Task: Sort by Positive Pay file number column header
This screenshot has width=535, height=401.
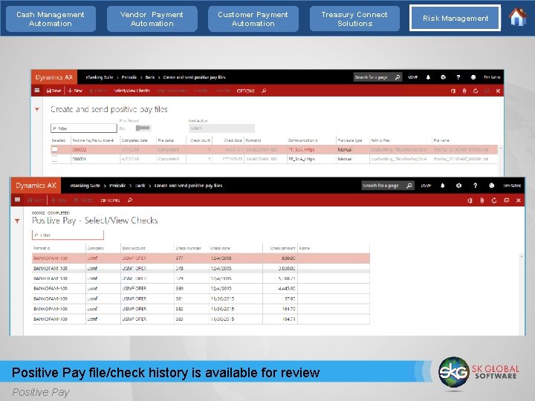Action: pyautogui.click(x=92, y=140)
